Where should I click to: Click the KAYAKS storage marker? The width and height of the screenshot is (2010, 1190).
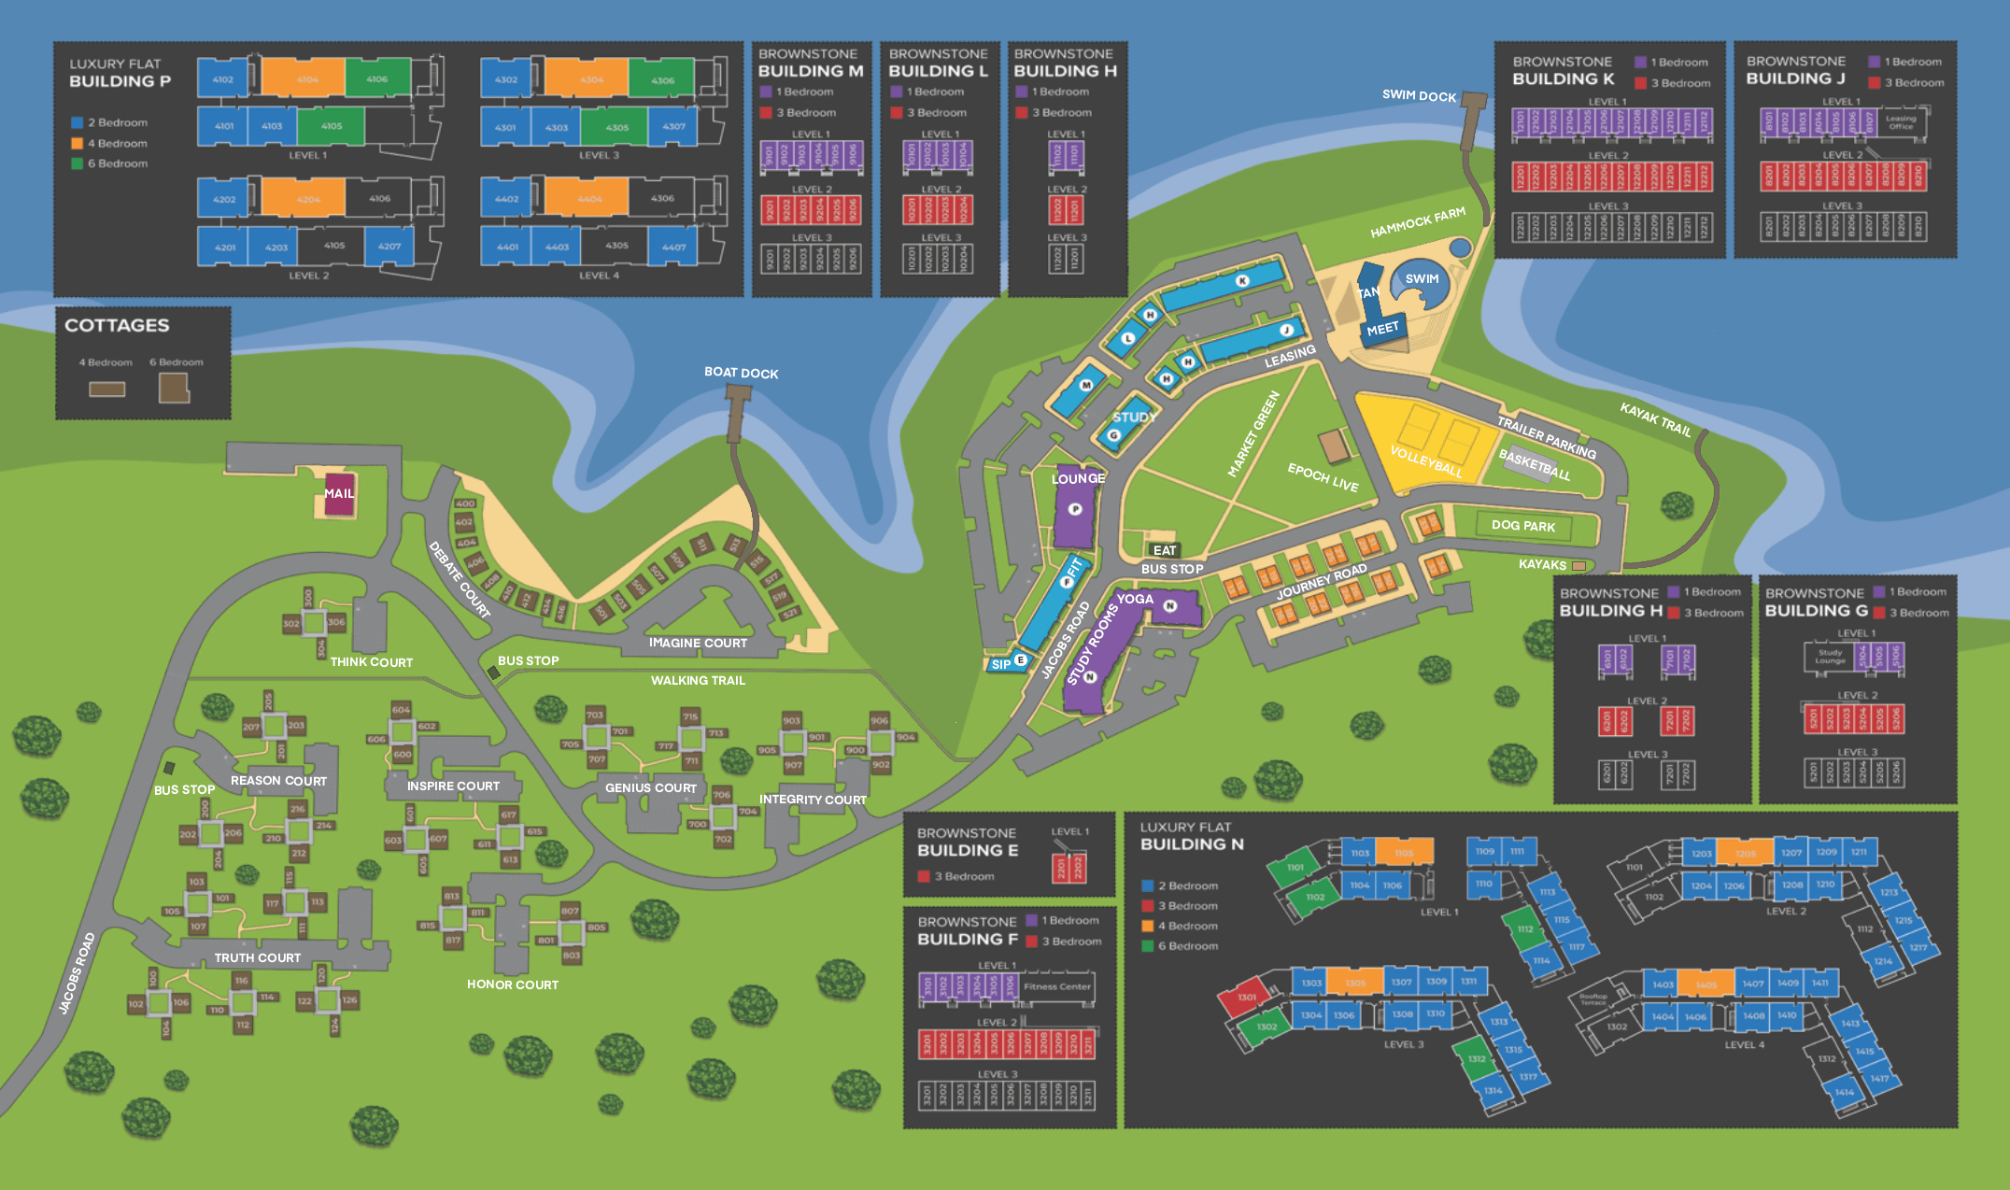point(1578,566)
